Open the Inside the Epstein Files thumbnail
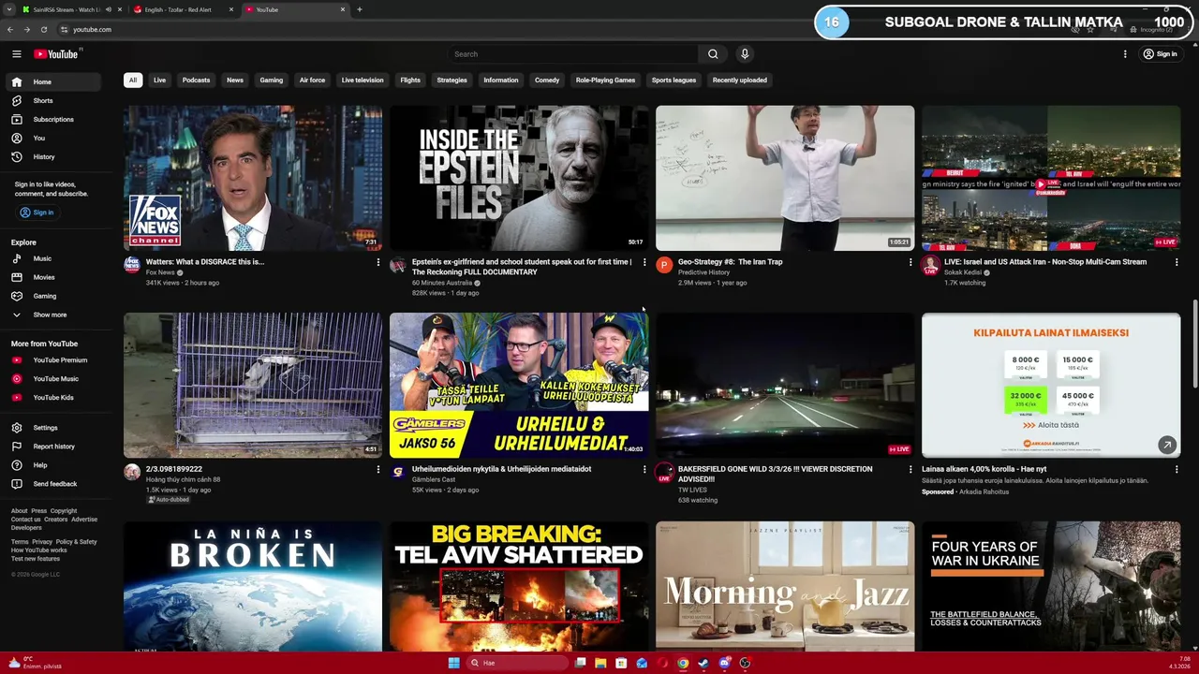This screenshot has height=674, width=1199. [x=519, y=178]
